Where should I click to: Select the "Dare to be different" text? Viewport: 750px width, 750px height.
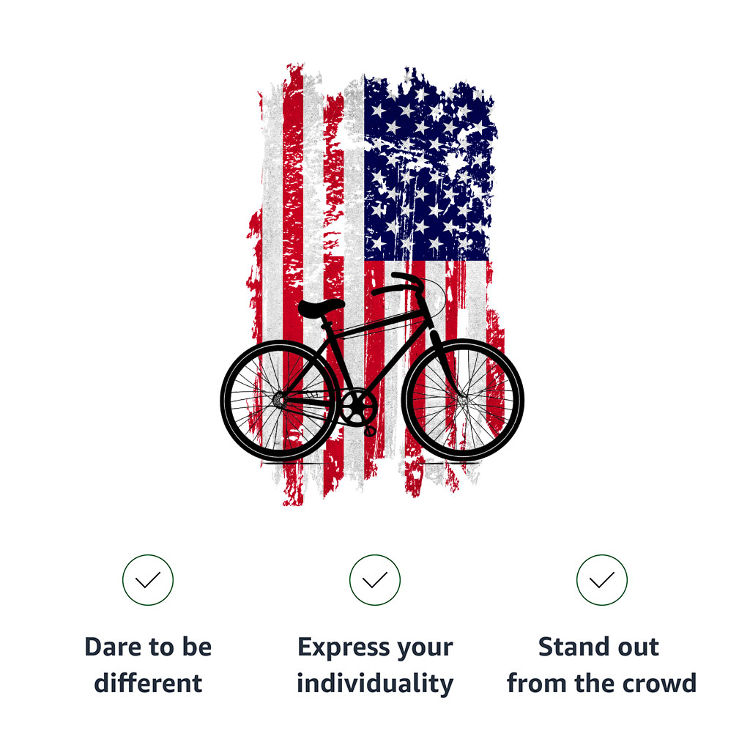(x=148, y=665)
